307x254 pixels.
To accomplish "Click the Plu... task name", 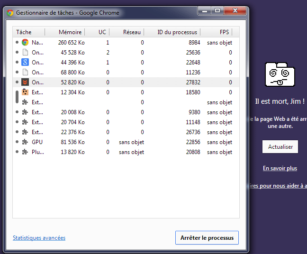I will (38, 152).
